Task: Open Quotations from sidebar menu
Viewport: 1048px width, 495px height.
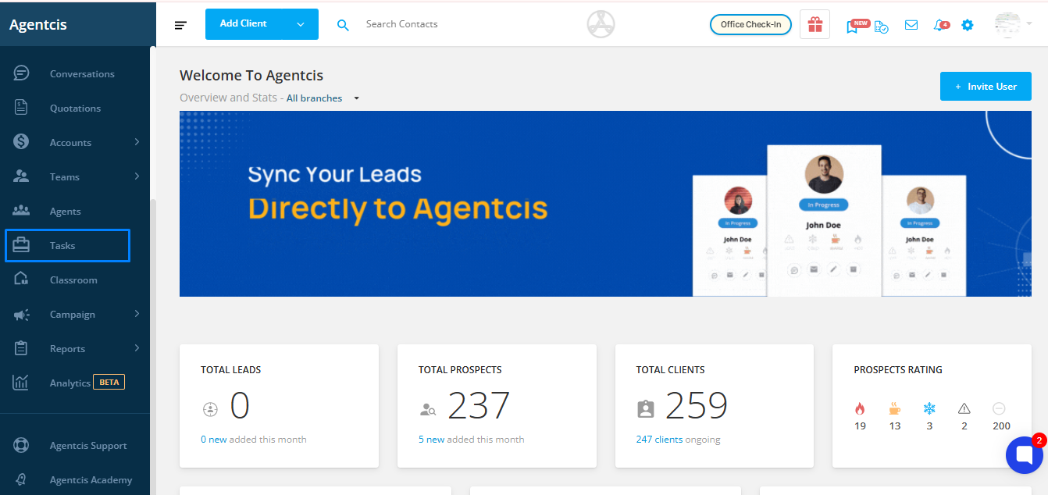Action: coord(75,108)
